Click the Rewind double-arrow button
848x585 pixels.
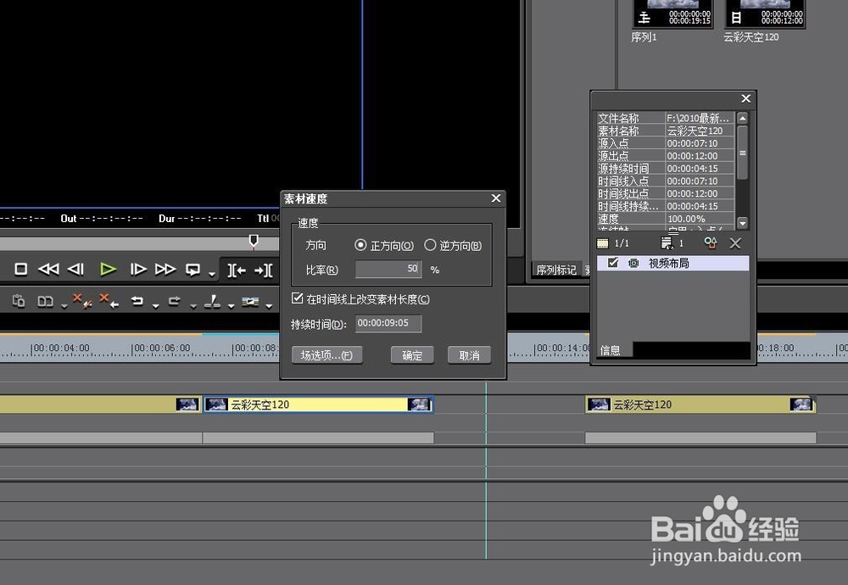click(48, 269)
